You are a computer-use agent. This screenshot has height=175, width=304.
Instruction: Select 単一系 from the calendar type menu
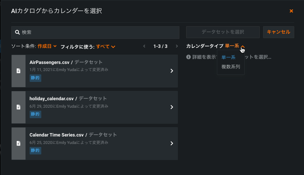228,57
